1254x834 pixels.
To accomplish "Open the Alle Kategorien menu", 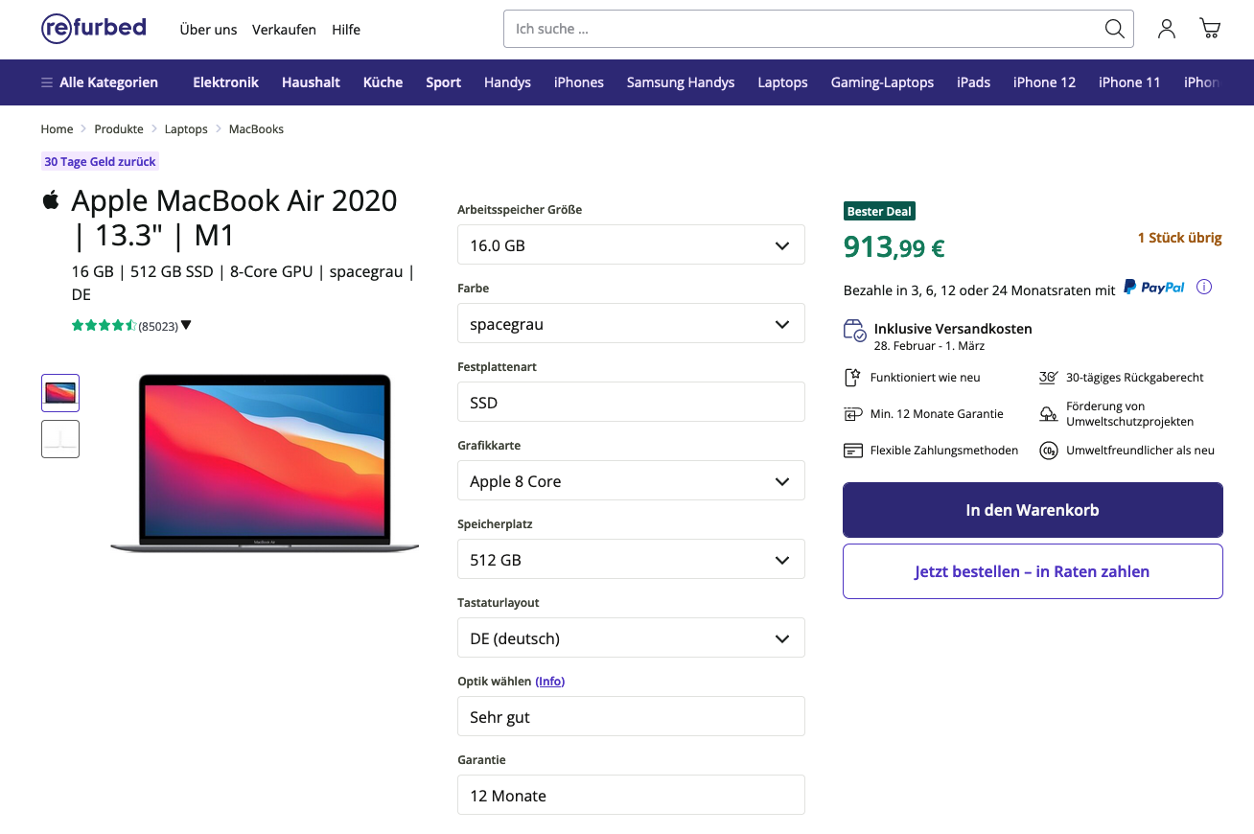I will [100, 82].
